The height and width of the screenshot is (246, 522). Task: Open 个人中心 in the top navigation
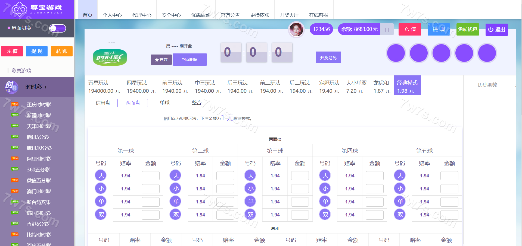click(112, 15)
